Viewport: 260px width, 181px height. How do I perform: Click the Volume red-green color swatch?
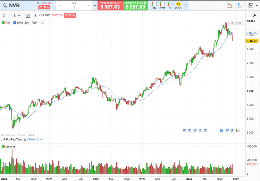3,147
